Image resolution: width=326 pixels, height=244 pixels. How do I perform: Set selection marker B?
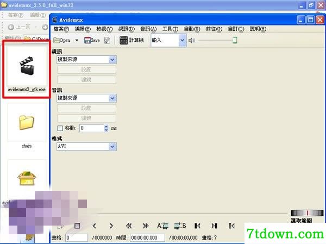coord(180,226)
